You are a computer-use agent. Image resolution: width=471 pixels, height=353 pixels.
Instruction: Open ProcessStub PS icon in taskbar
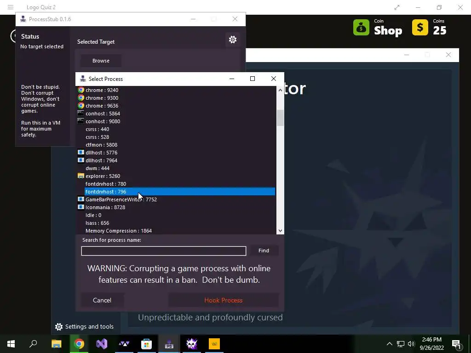pos(169,344)
